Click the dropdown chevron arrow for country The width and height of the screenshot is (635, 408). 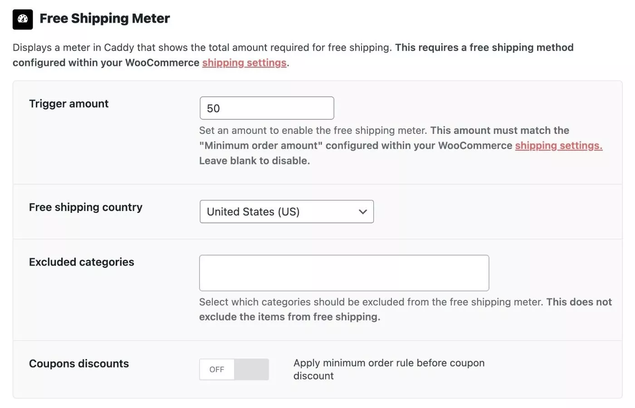click(362, 212)
